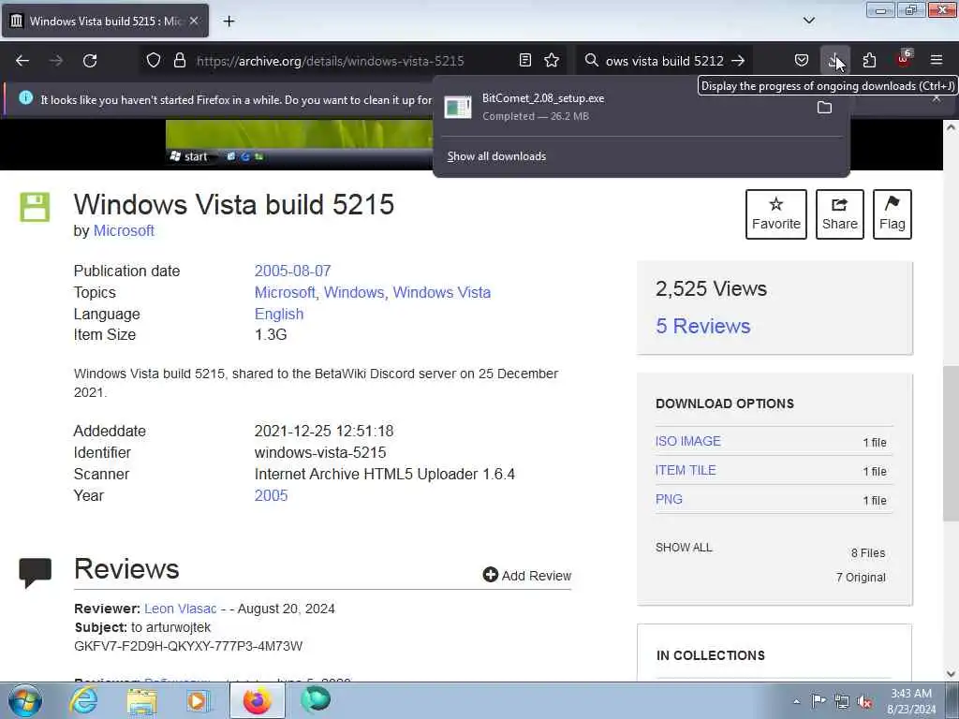Image resolution: width=959 pixels, height=719 pixels.
Task: Open the list all tabs chevron
Action: 808,21
